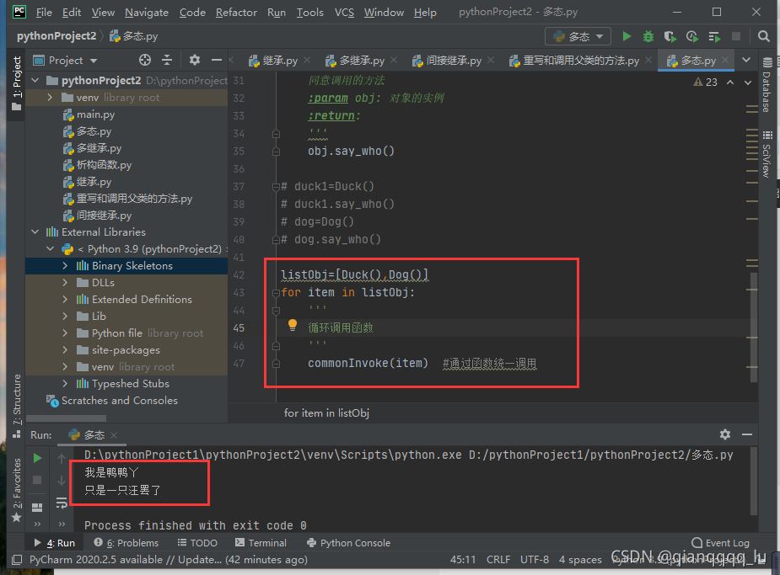Click the lightbulb intention icon on line 45
The height and width of the screenshot is (575, 780).
(x=293, y=325)
